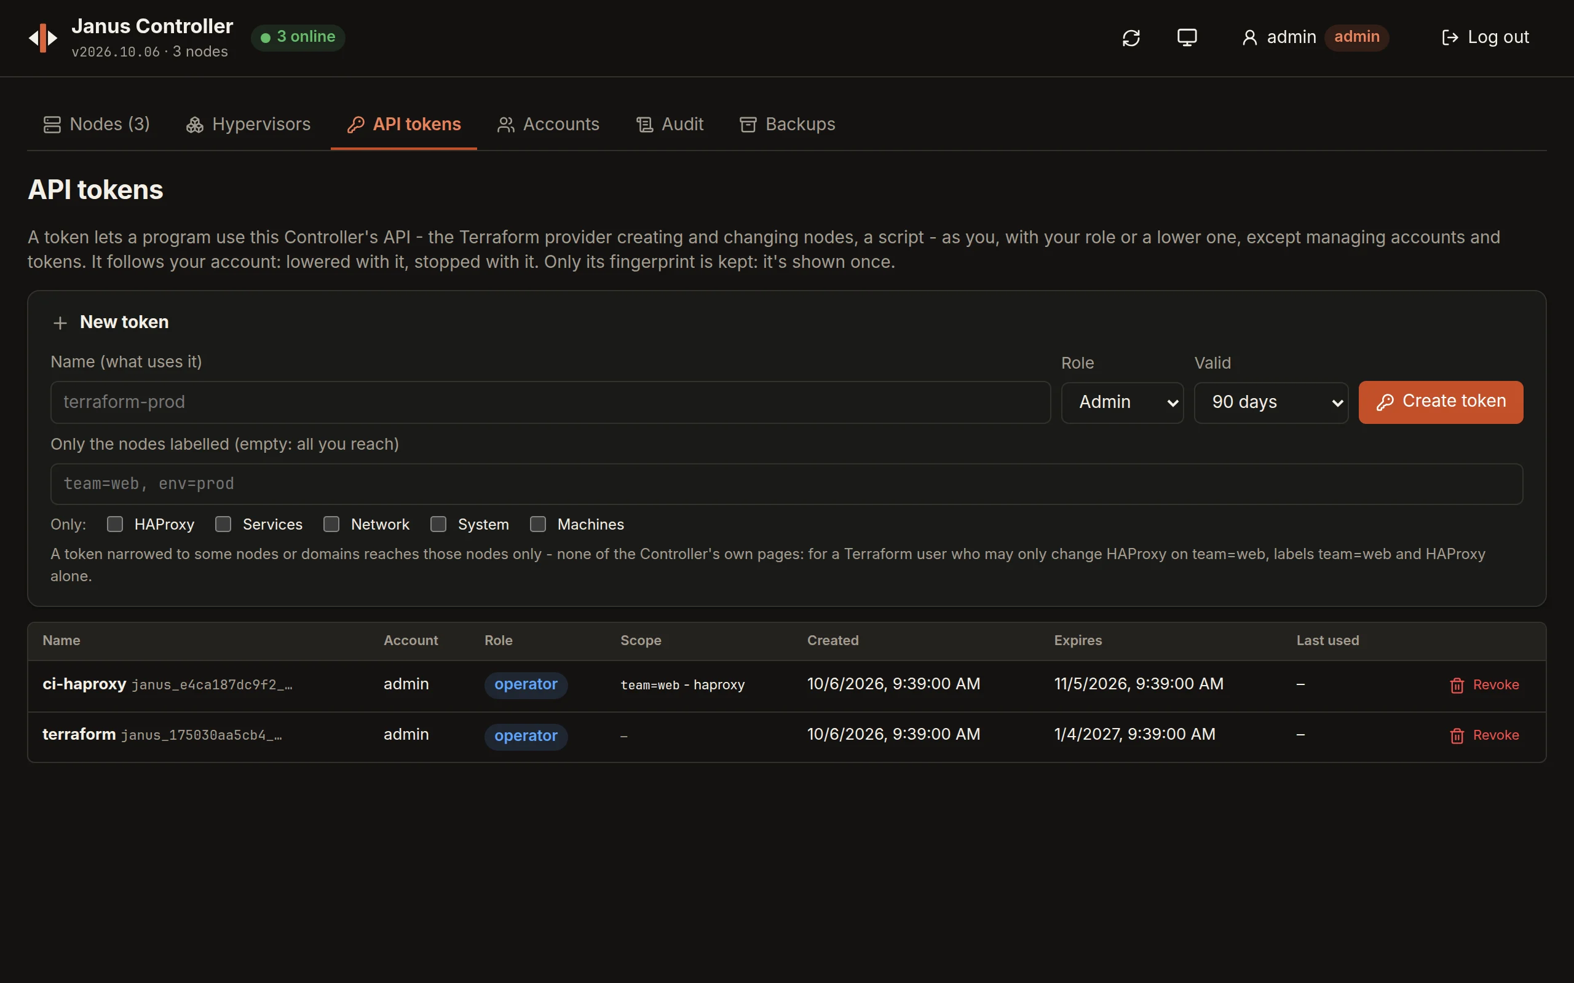Click the node labels input field
The width and height of the screenshot is (1574, 983).
(786, 484)
